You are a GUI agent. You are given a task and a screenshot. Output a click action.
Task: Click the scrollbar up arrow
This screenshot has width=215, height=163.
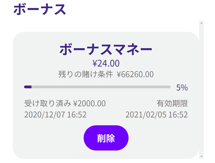coord(201,23)
